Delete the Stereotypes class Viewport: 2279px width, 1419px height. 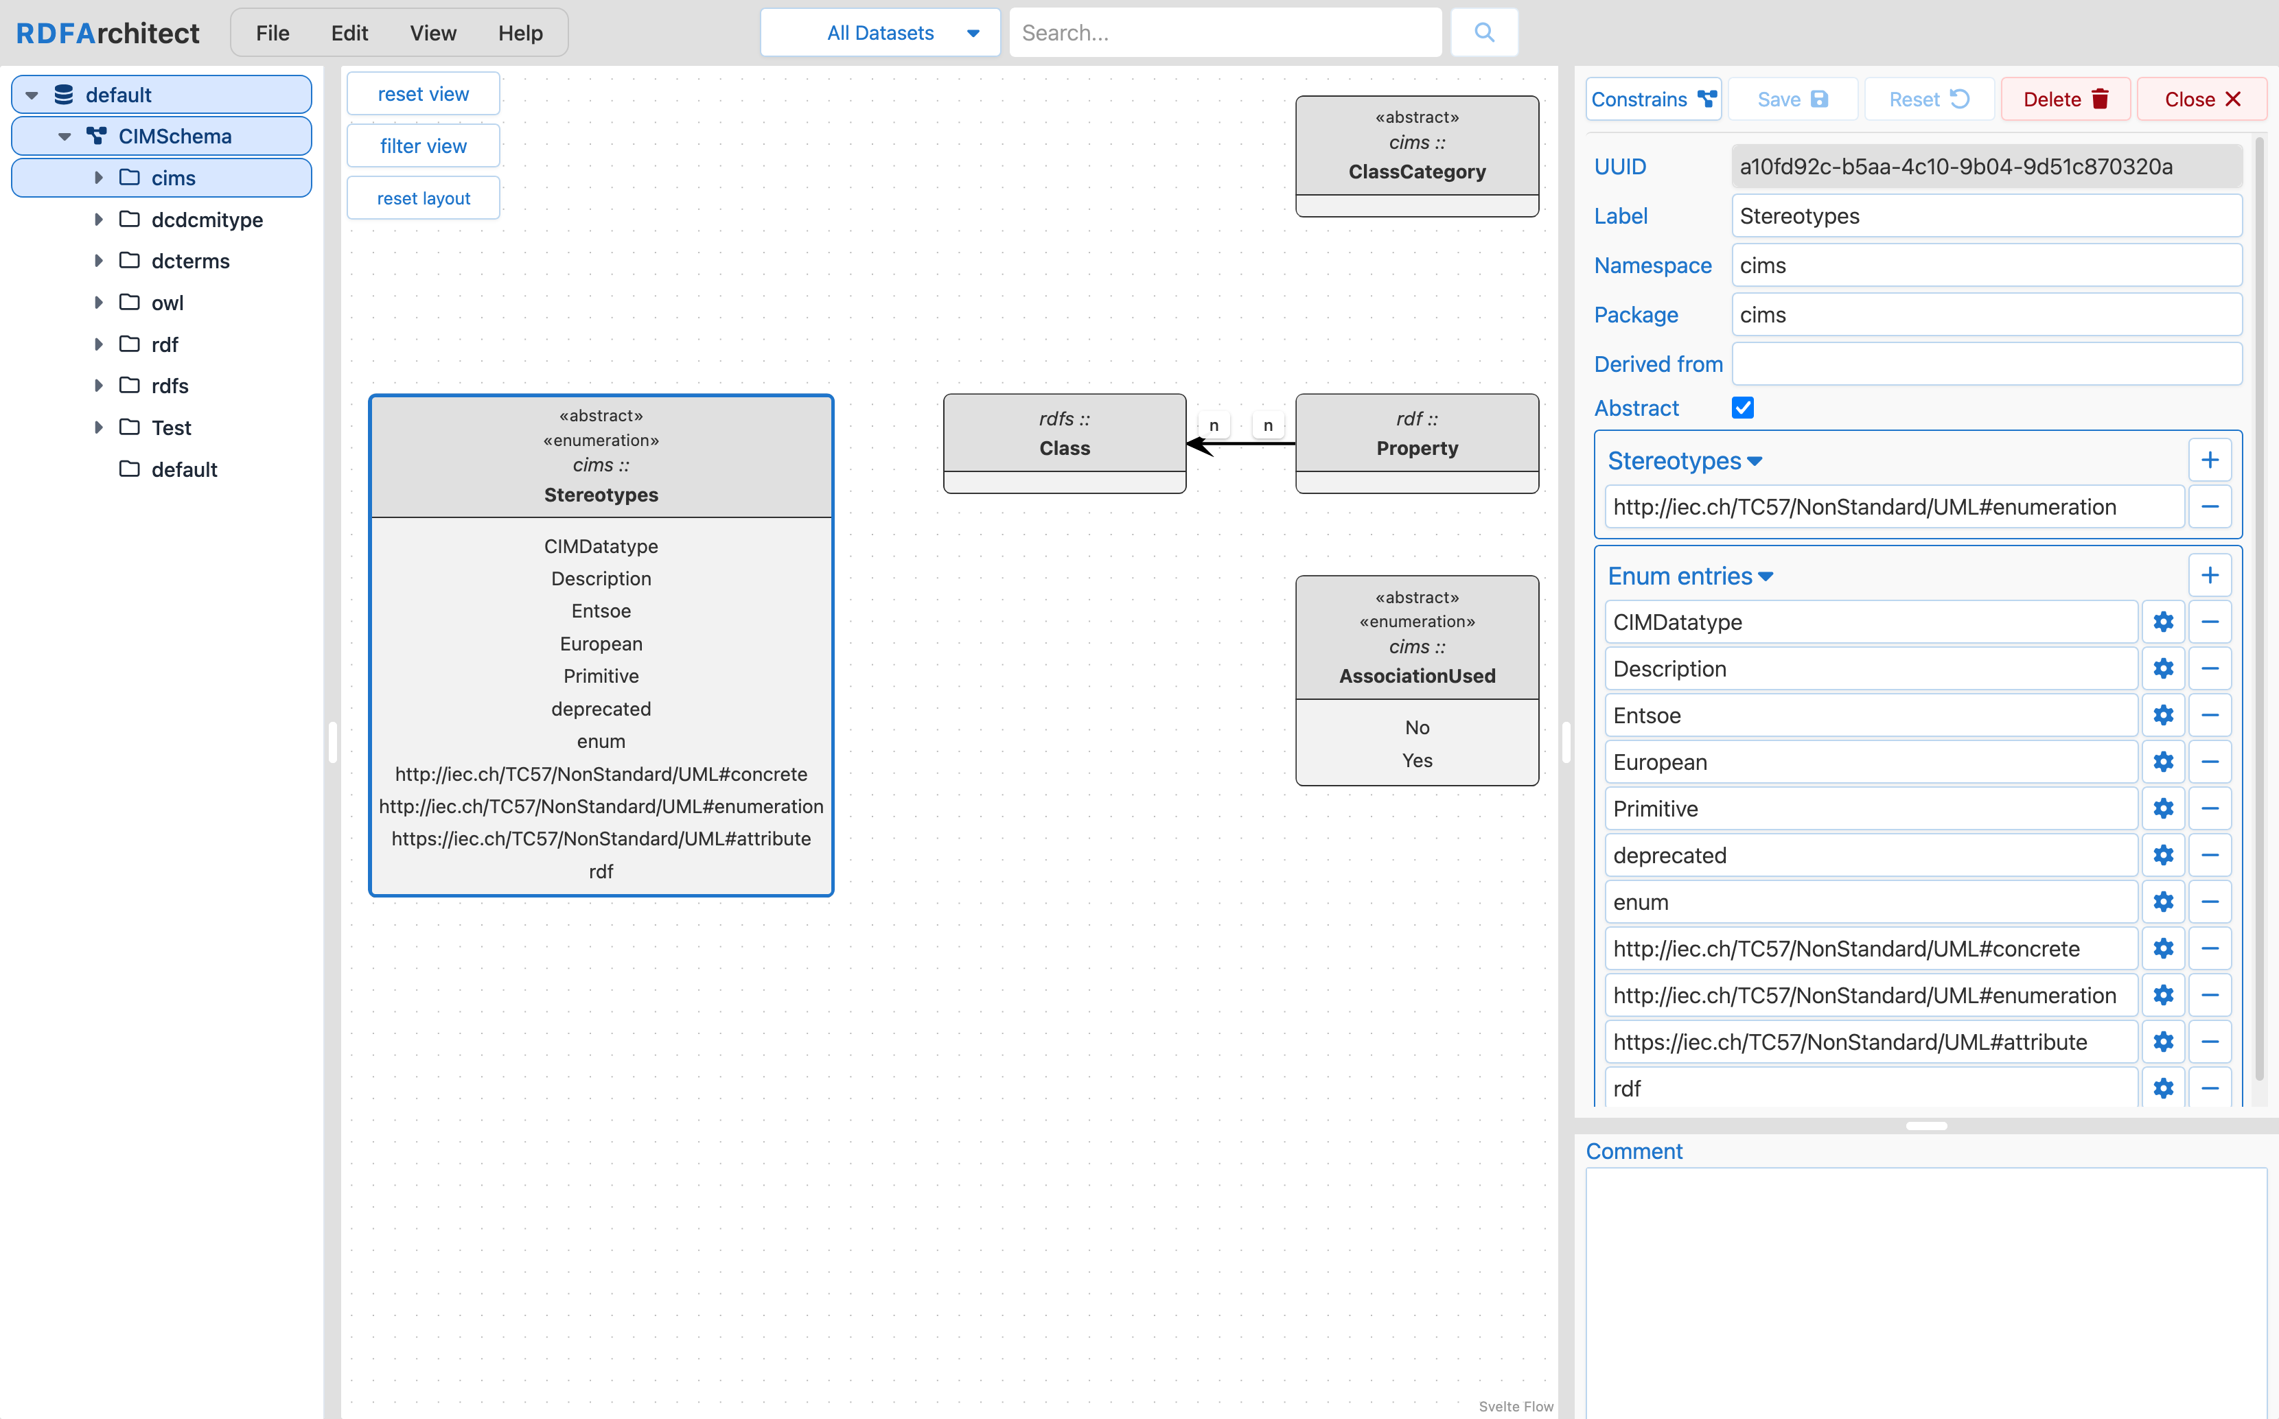[x=2065, y=99]
